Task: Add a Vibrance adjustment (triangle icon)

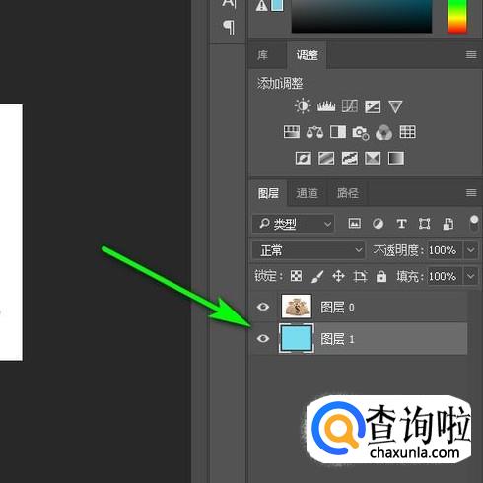Action: pos(395,106)
